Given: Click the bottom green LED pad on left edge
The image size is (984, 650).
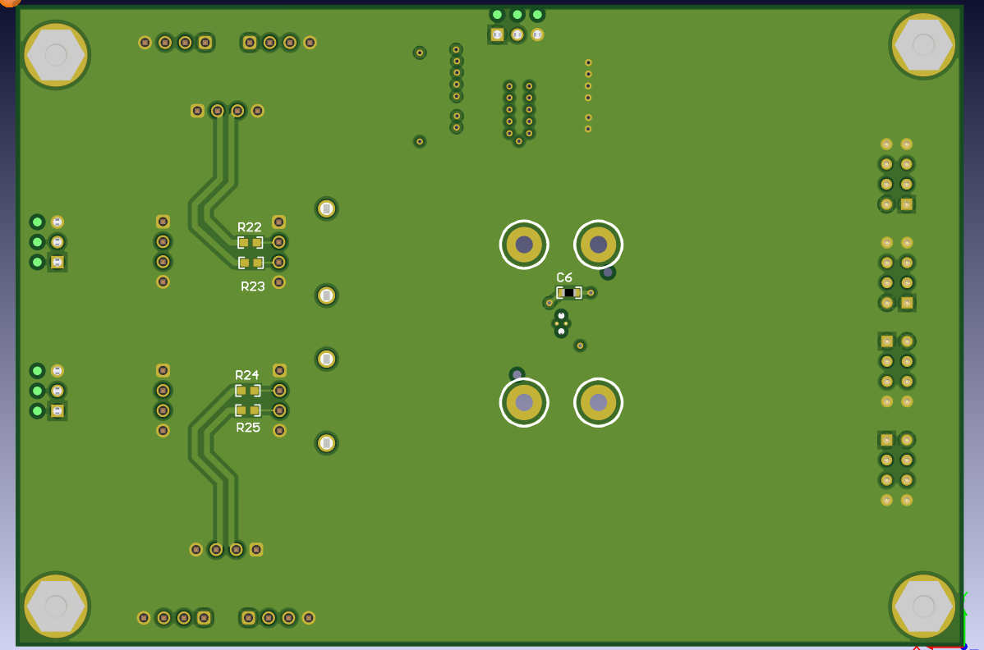Looking at the screenshot, I should tap(36, 261).
